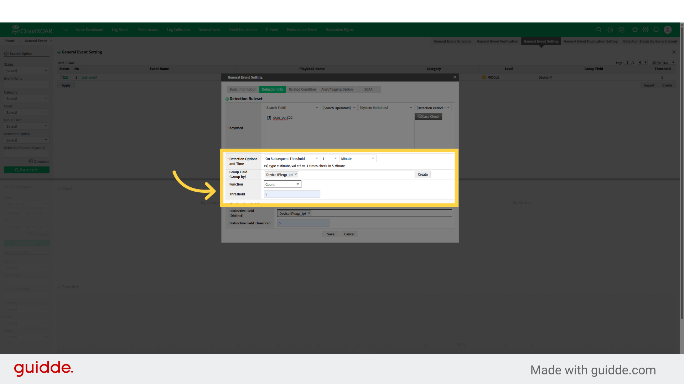Click the Case Check button in keyword area
684x384 pixels.
(428, 116)
